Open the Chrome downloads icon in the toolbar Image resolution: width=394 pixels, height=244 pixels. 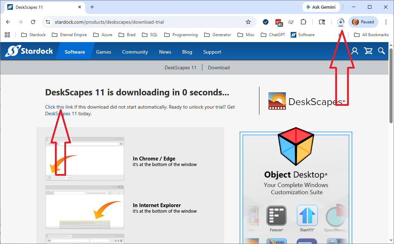[341, 22]
